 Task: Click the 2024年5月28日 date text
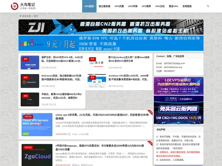(x=49, y=68)
